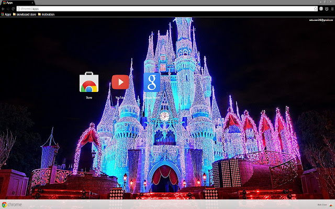Open the Google Search app icon

point(152,83)
